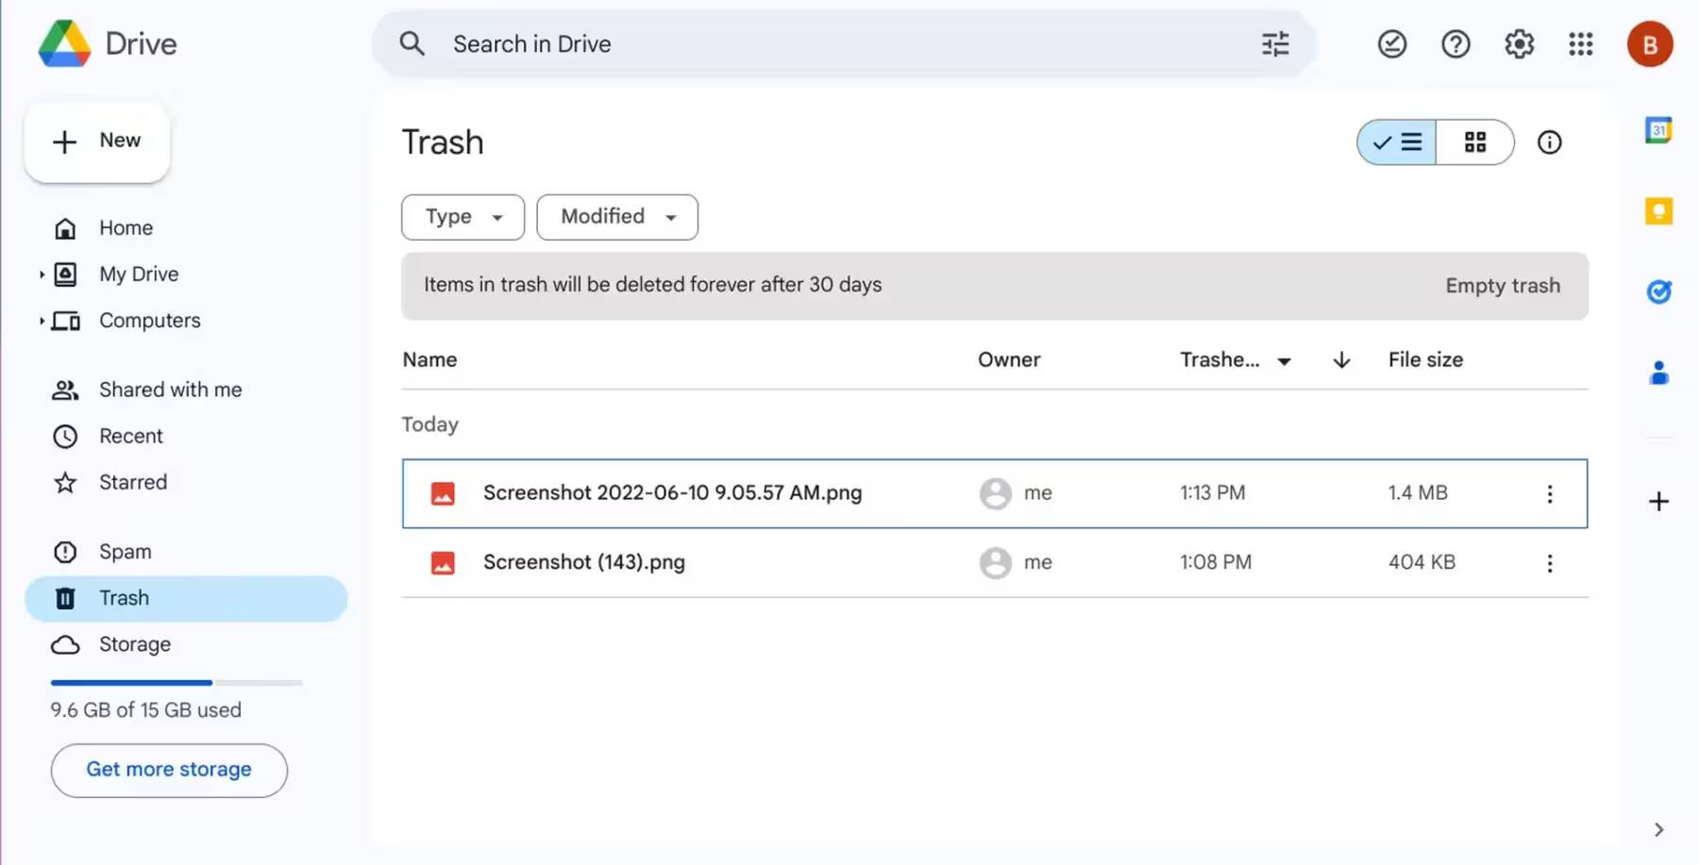Viewport: 1699px width, 865px height.
Task: Switch to grid layout view
Action: pyautogui.click(x=1475, y=142)
